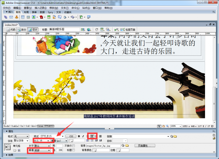
Task: Click the Validate Markup icon
Action: (116, 30)
